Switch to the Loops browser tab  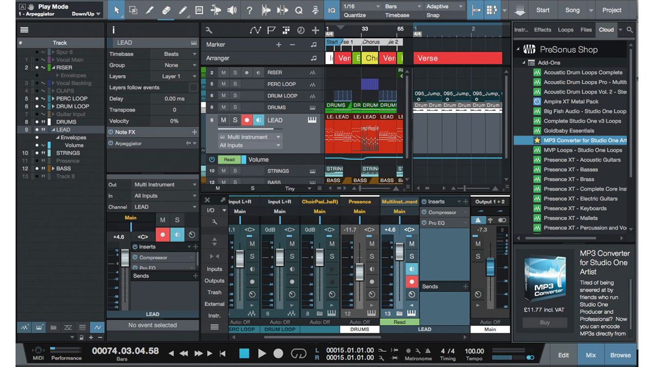[566, 30]
